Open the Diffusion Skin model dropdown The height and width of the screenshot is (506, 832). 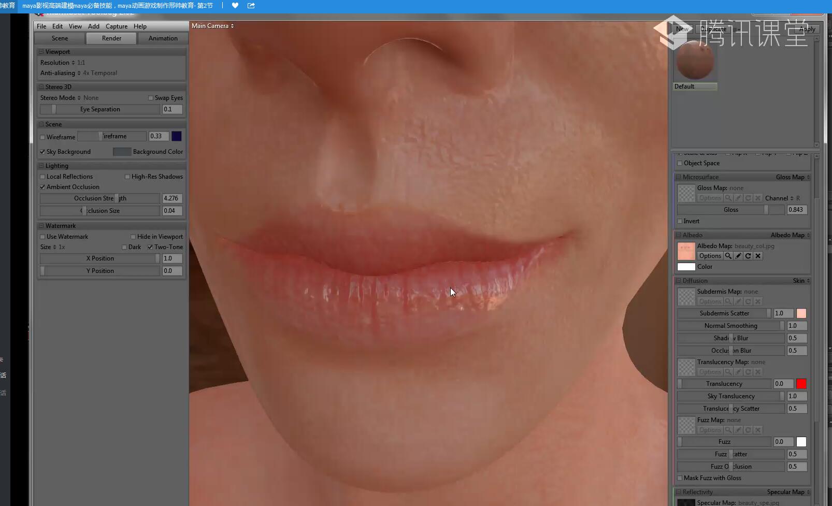(801, 281)
